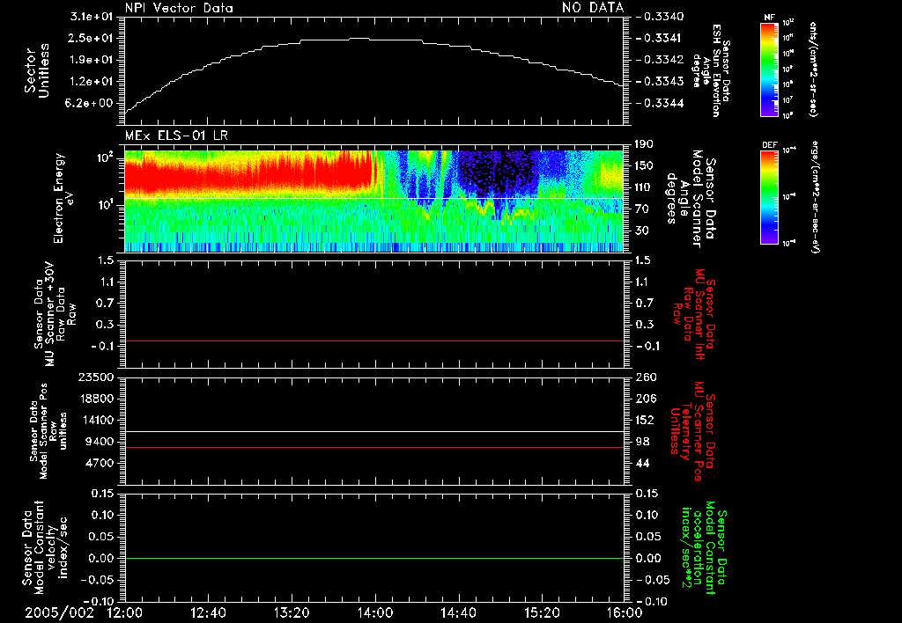The width and height of the screenshot is (902, 623).
Task: Click the 'Model Scanner Pos Raw' axis title
Action: (48, 431)
